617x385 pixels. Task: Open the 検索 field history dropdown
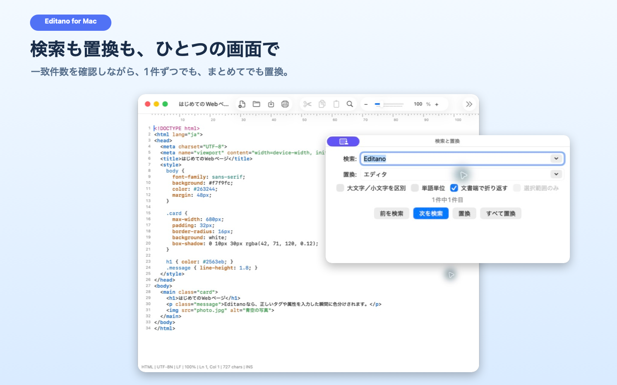coord(556,159)
